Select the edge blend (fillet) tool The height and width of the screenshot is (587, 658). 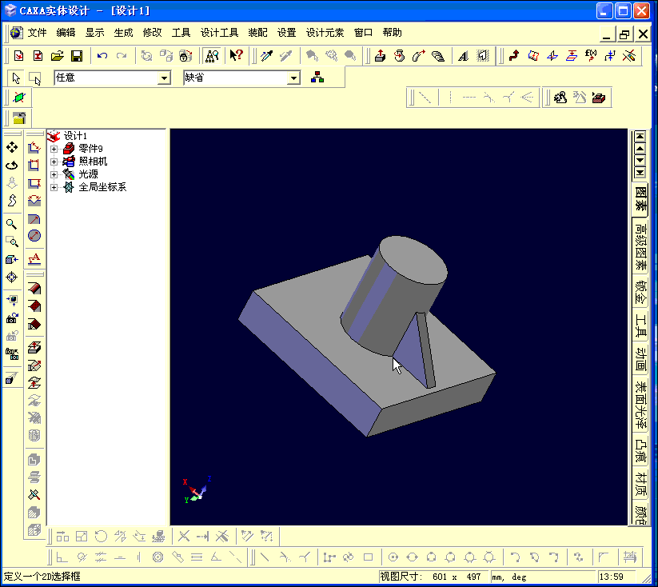click(x=34, y=289)
